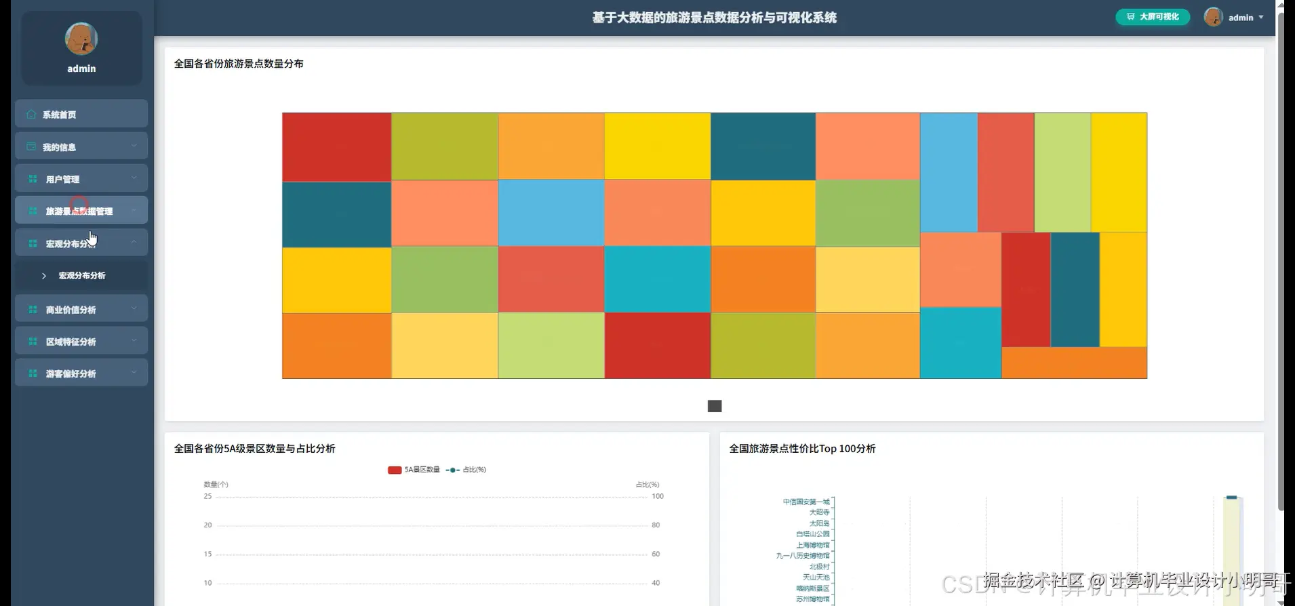
Task: Click the red tile in the treemap's top-left corner
Action: coord(336,147)
